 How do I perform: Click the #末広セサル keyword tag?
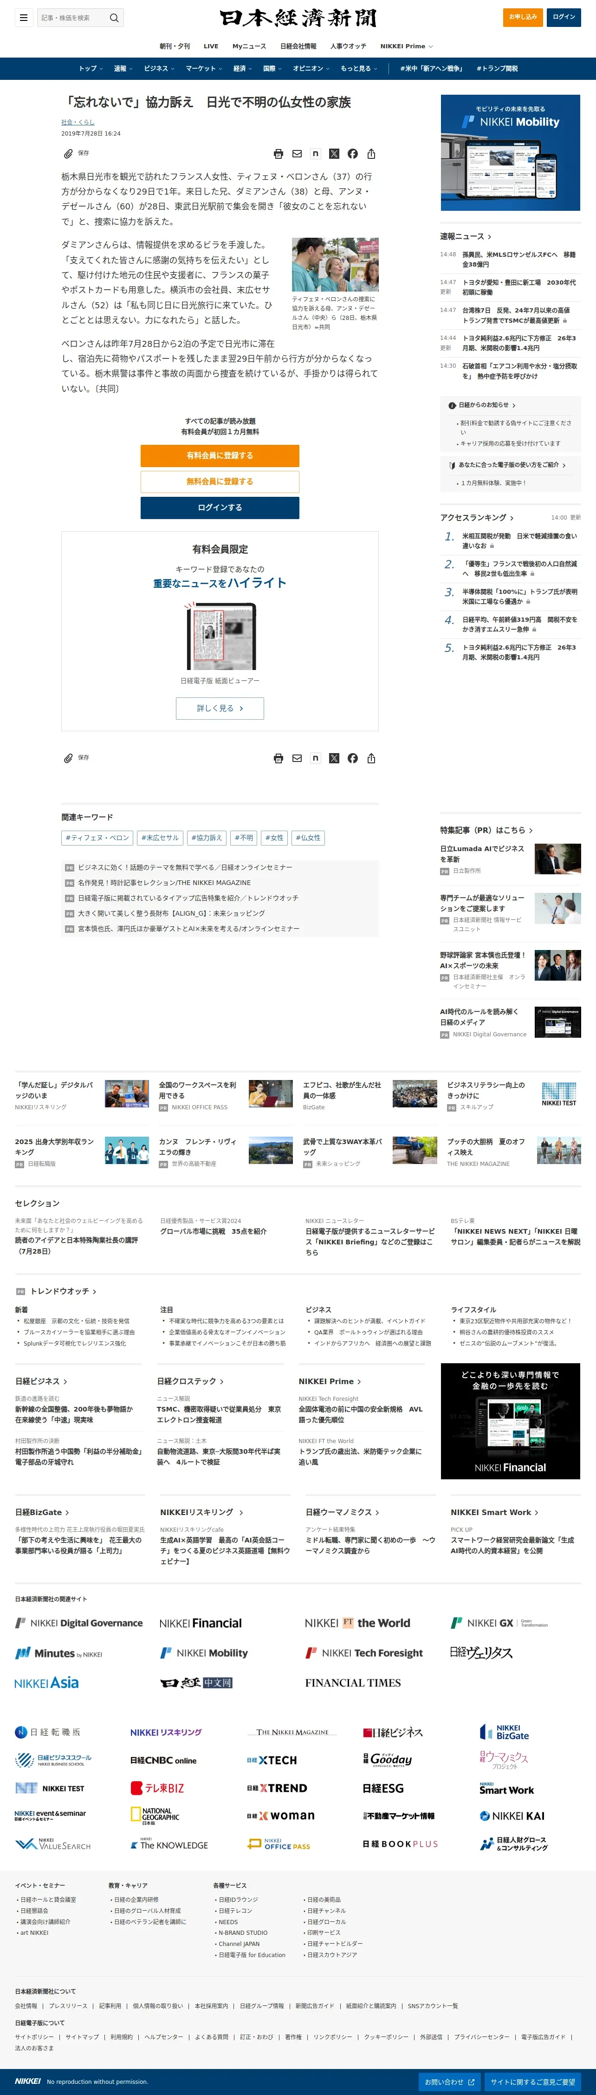coord(159,838)
